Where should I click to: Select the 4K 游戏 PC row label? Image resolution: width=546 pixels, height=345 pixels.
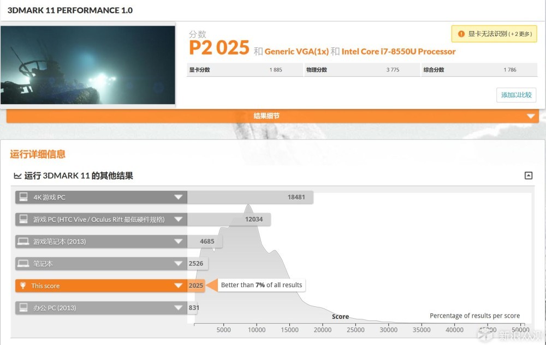tap(49, 197)
